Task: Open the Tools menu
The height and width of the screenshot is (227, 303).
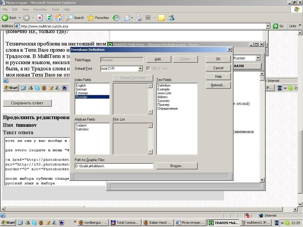Action: [55, 9]
